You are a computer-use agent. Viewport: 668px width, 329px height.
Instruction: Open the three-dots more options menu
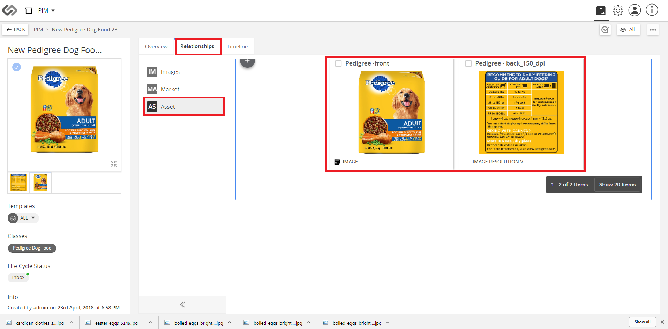point(653,30)
